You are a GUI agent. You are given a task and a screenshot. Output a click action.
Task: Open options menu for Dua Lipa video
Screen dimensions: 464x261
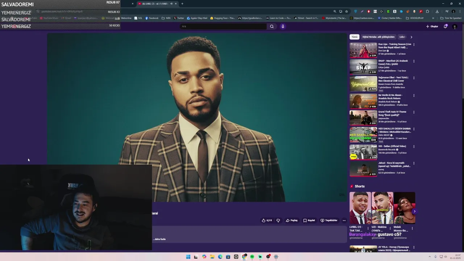(414, 45)
